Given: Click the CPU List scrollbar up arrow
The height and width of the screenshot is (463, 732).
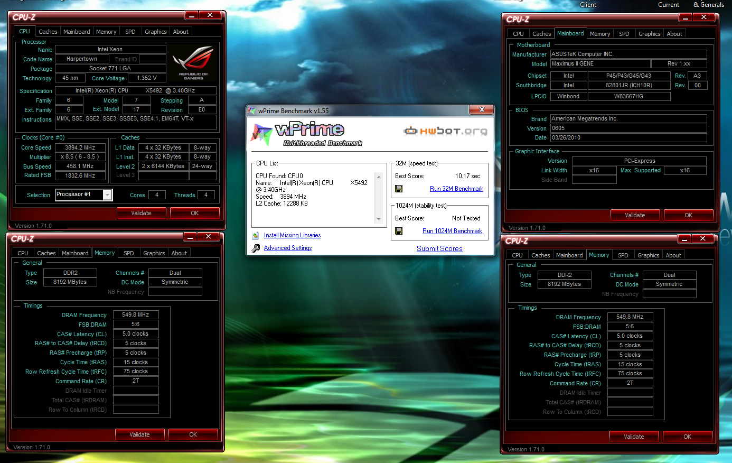Looking at the screenshot, I should [379, 177].
